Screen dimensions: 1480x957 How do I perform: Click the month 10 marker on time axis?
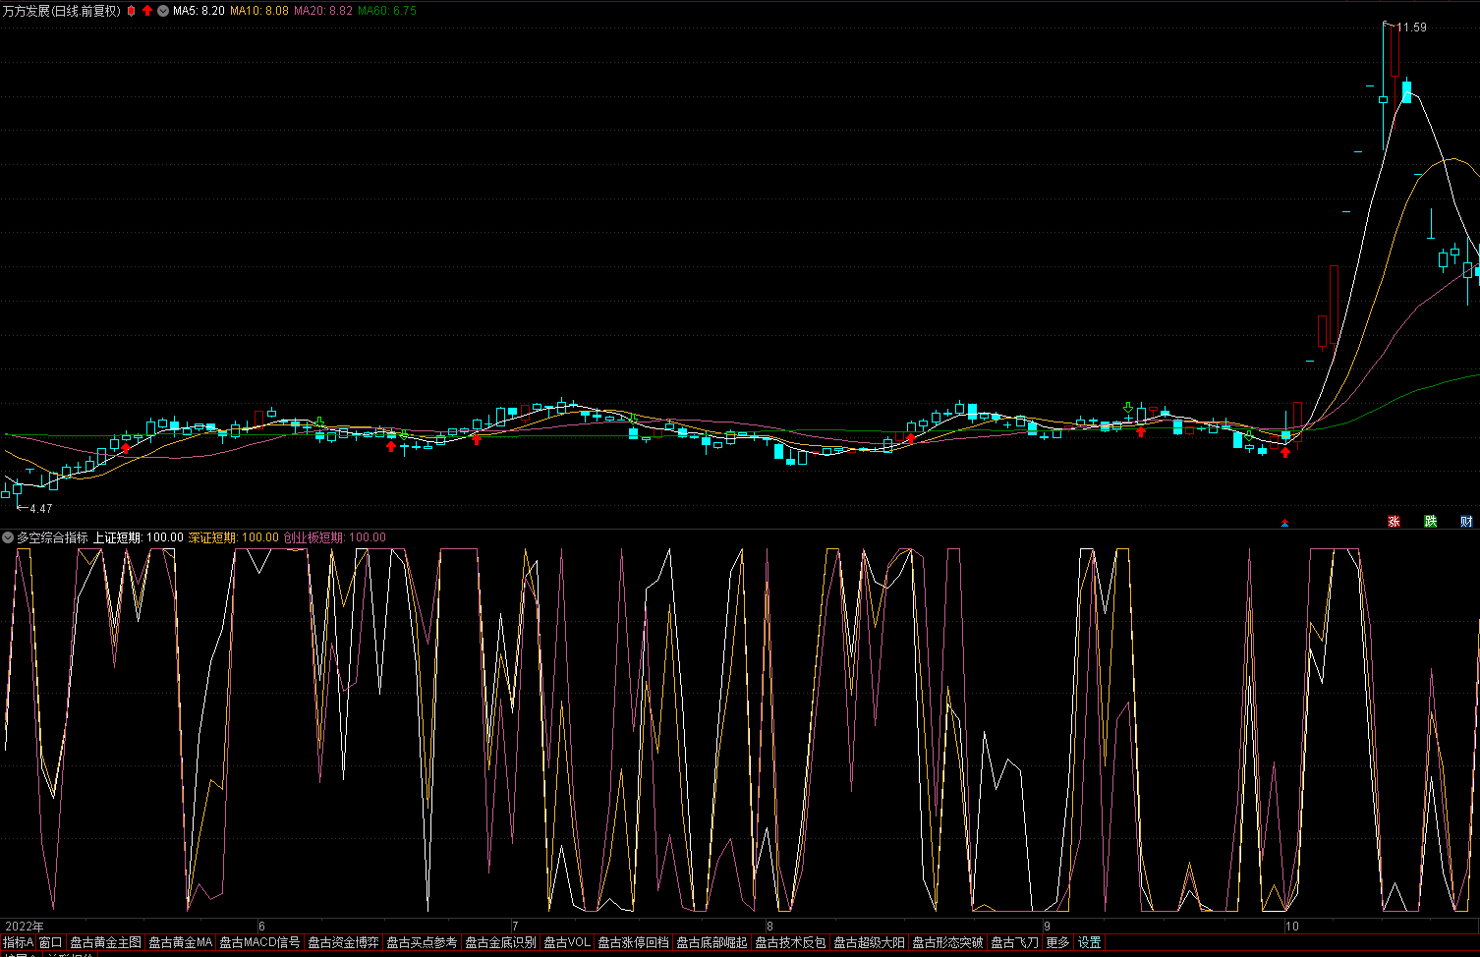[1292, 927]
